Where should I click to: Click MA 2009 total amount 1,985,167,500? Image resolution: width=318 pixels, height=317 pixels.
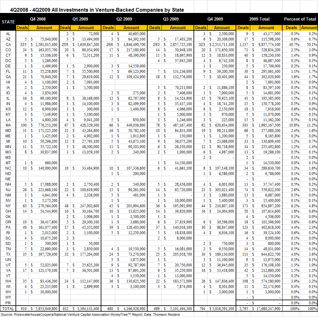tap(269, 125)
